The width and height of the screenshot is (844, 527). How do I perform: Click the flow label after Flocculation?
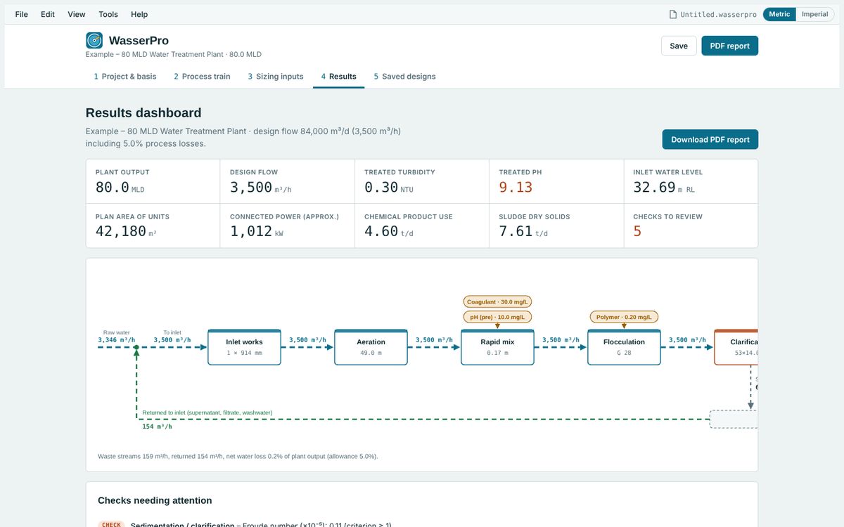pos(688,340)
